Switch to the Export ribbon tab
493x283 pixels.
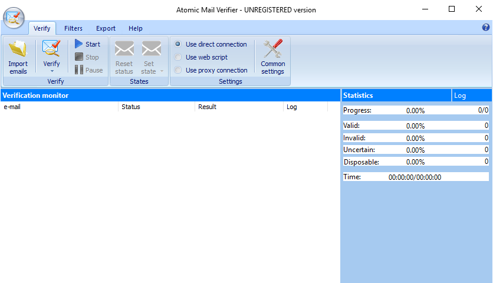coord(106,28)
